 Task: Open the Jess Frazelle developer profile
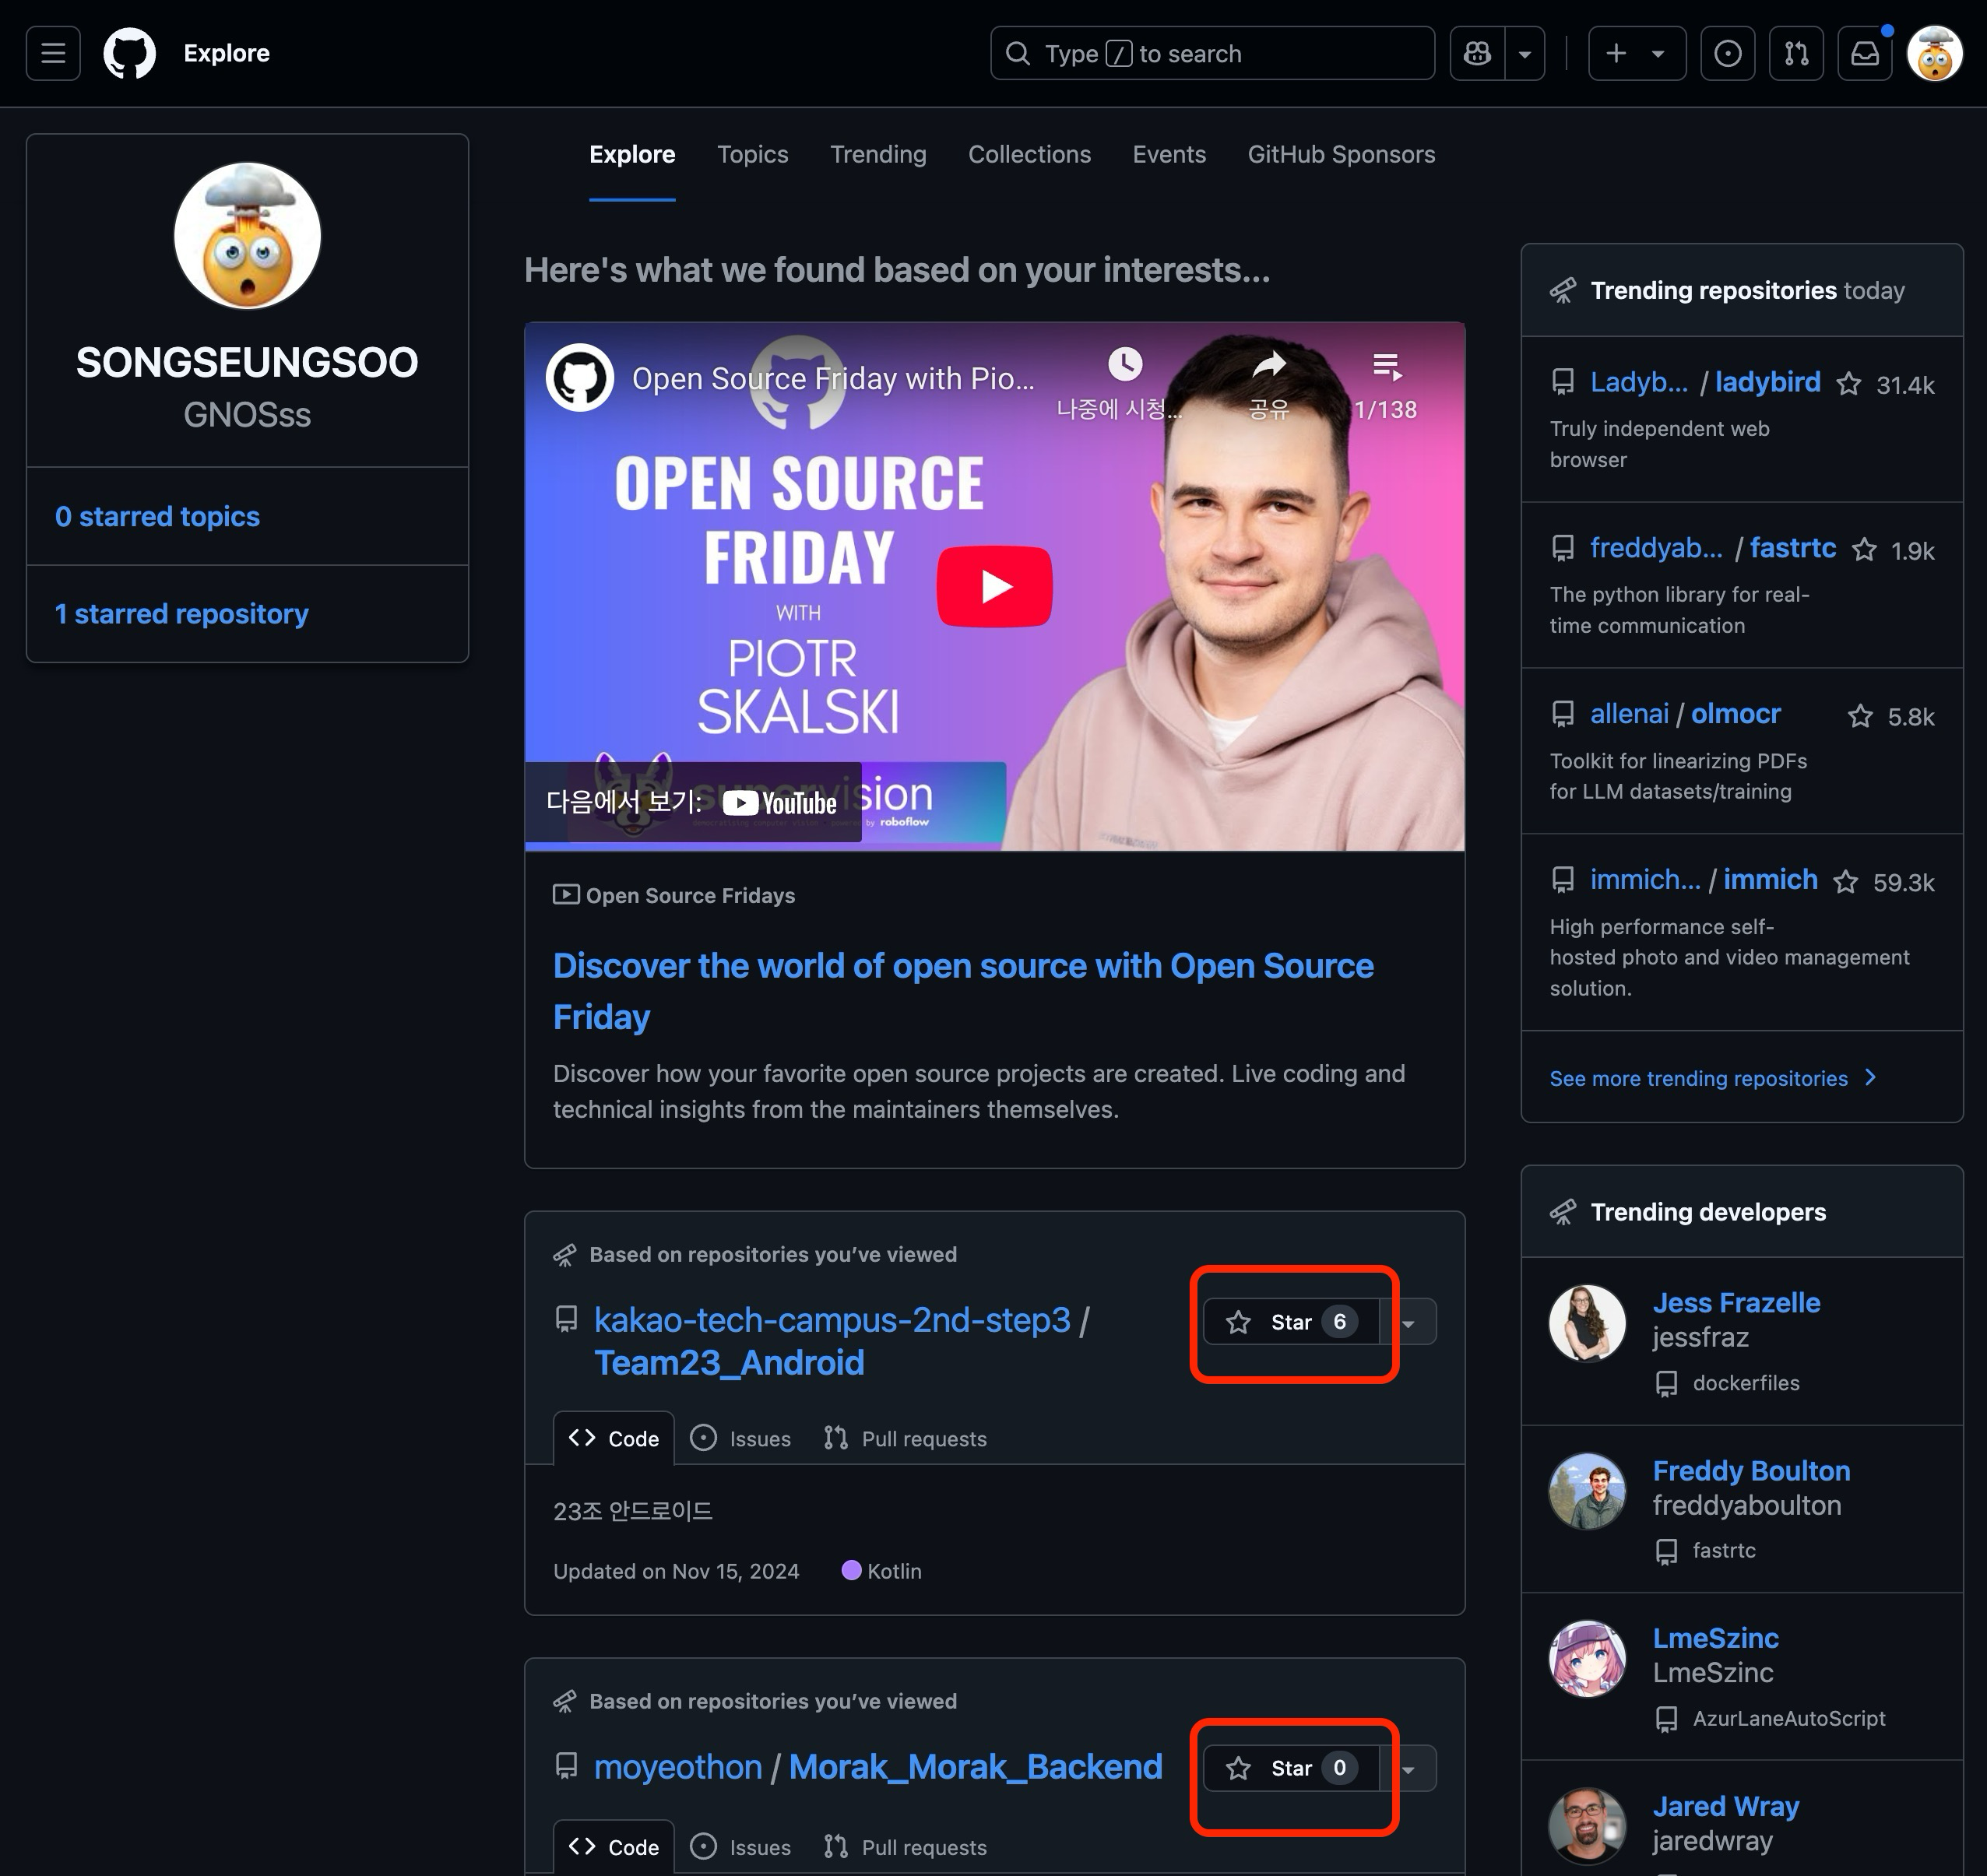point(1735,1302)
